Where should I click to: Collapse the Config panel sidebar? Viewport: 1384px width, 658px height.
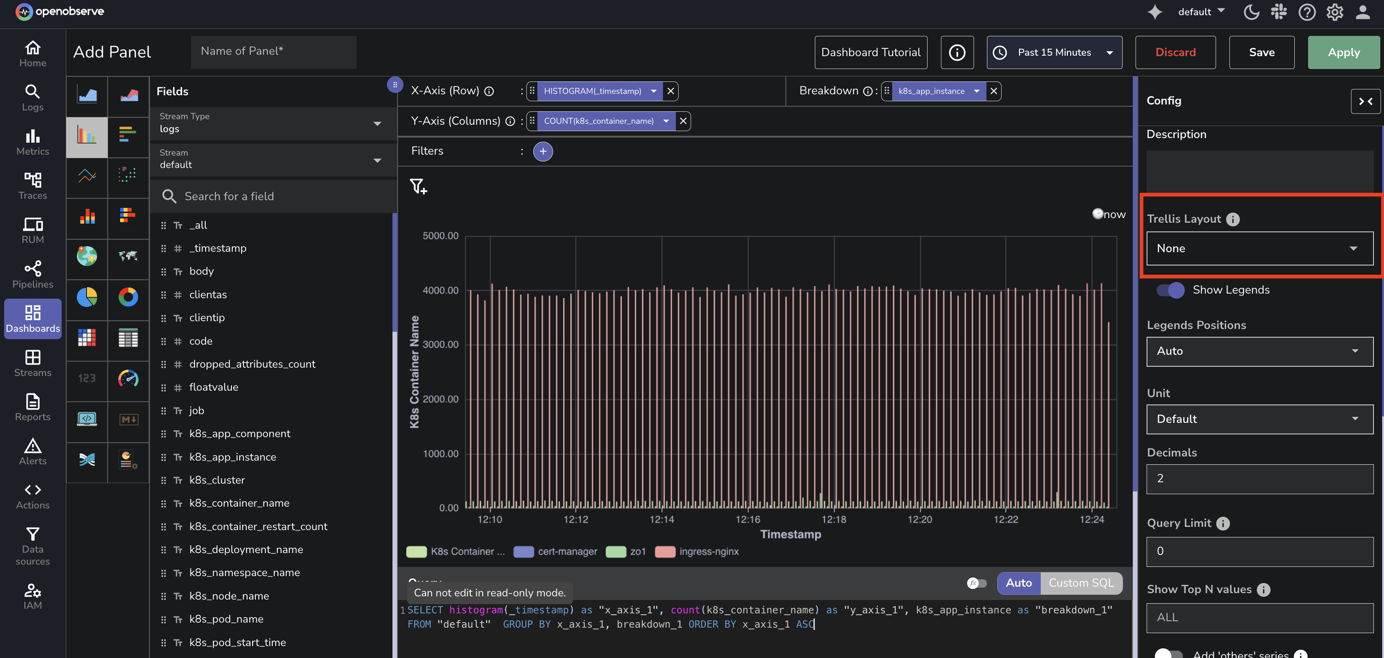click(x=1365, y=101)
